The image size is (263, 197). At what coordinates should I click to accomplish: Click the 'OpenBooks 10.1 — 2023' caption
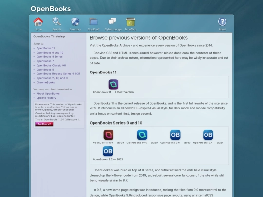coord(108,143)
